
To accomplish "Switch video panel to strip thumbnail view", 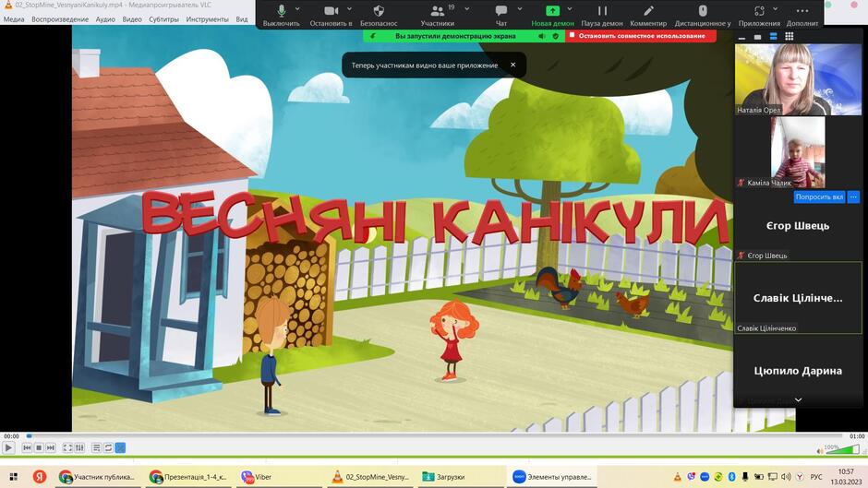I will 773,37.
